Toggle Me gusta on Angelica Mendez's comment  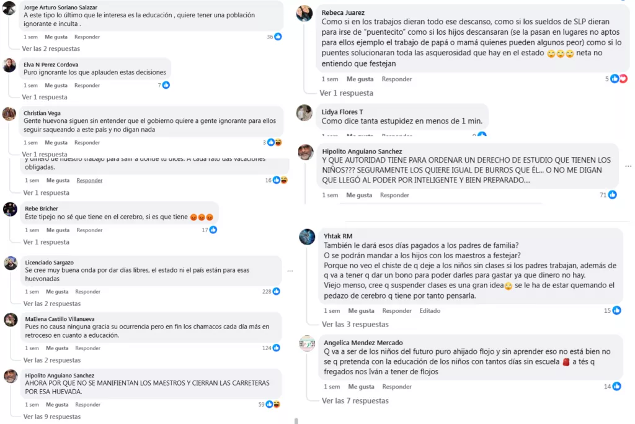click(x=362, y=387)
